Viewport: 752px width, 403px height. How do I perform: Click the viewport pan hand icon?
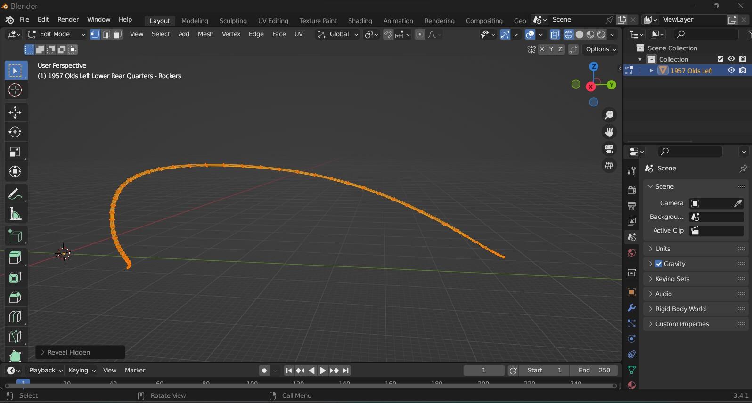tap(609, 132)
